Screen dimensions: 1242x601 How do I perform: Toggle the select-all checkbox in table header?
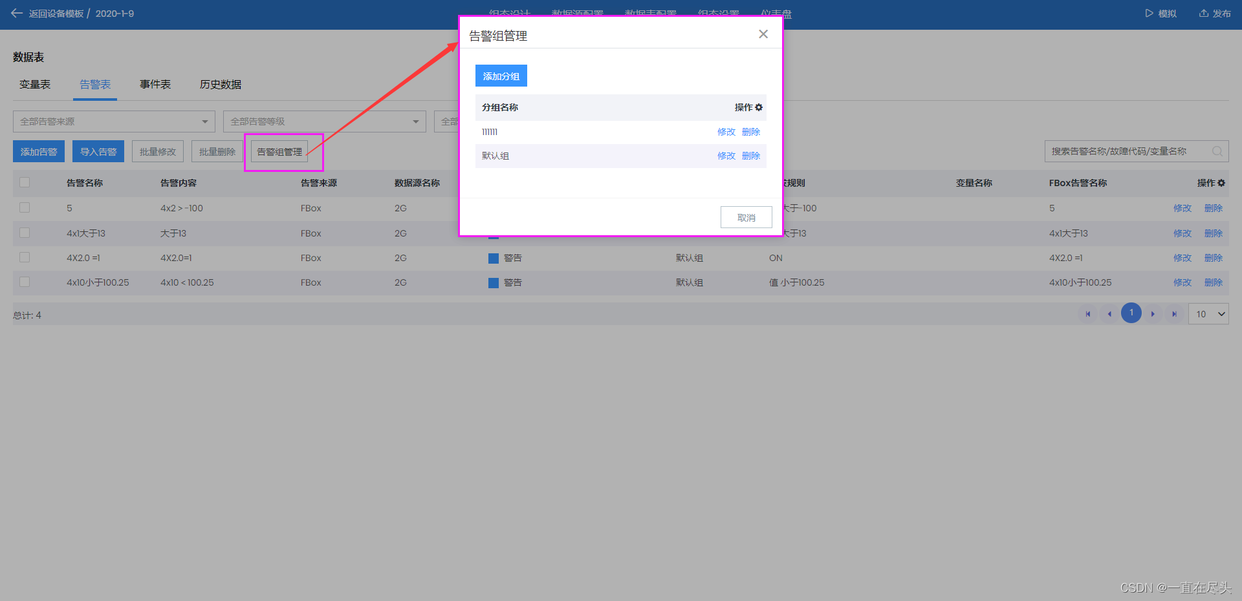25,182
